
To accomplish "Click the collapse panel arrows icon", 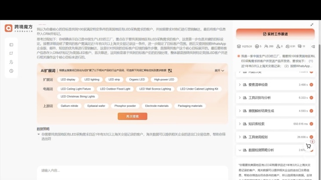I will tap(312, 25).
